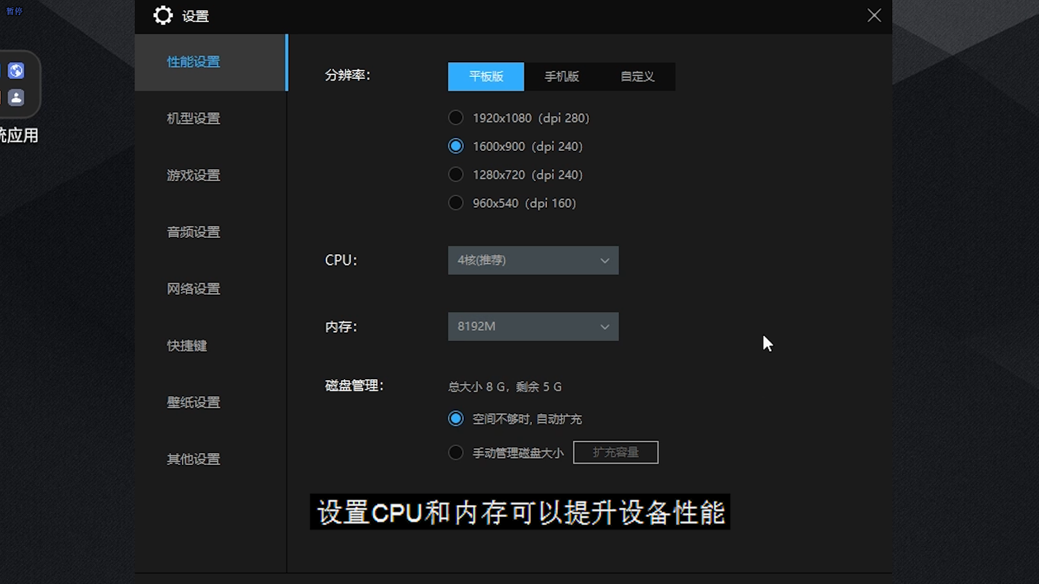Switch to the 手机版 phone tab
The width and height of the screenshot is (1039, 584).
click(562, 77)
